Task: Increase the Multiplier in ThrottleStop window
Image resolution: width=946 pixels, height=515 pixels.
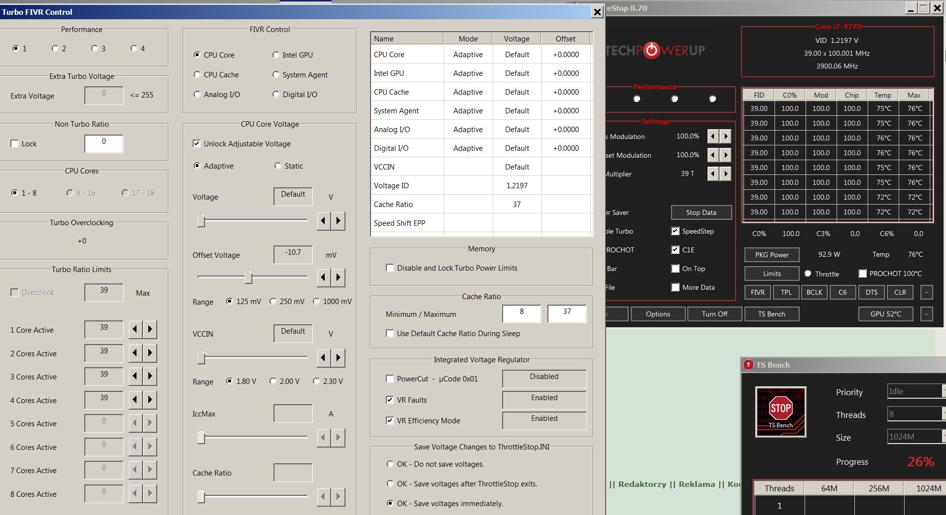Action: click(x=725, y=173)
